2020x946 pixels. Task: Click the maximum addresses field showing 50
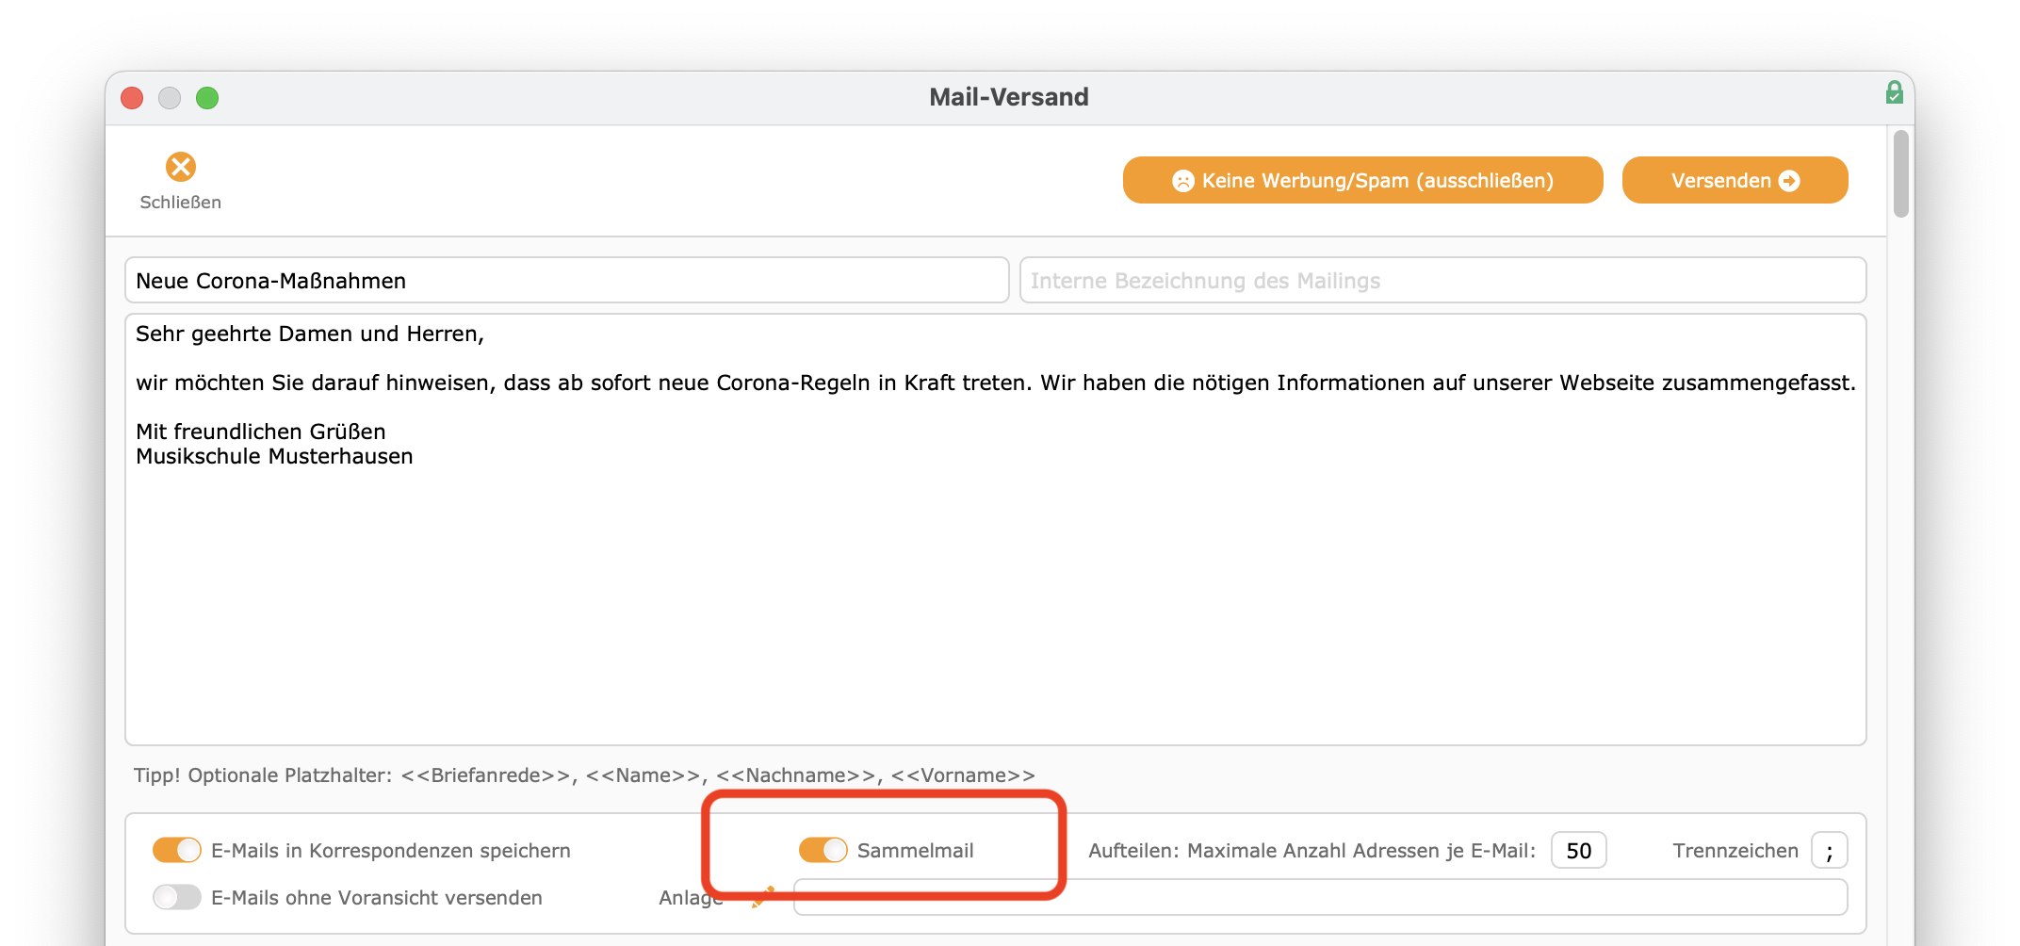1578,851
